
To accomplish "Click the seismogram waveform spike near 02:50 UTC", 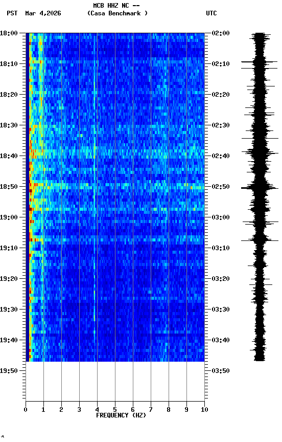I will (259, 188).
